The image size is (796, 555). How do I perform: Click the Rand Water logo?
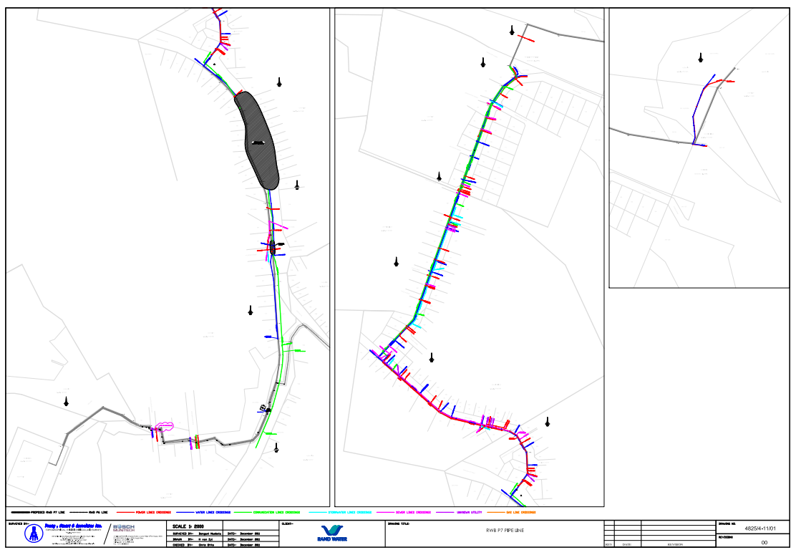click(334, 534)
